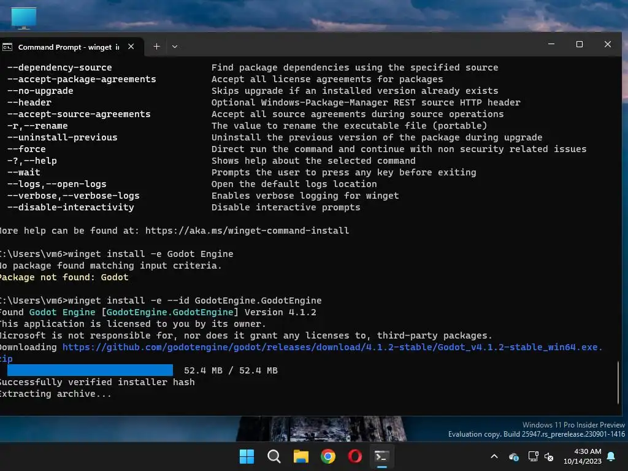Screen dimensions: 628x471
Task: Launch File Explorer from taskbar
Action: pos(301,456)
